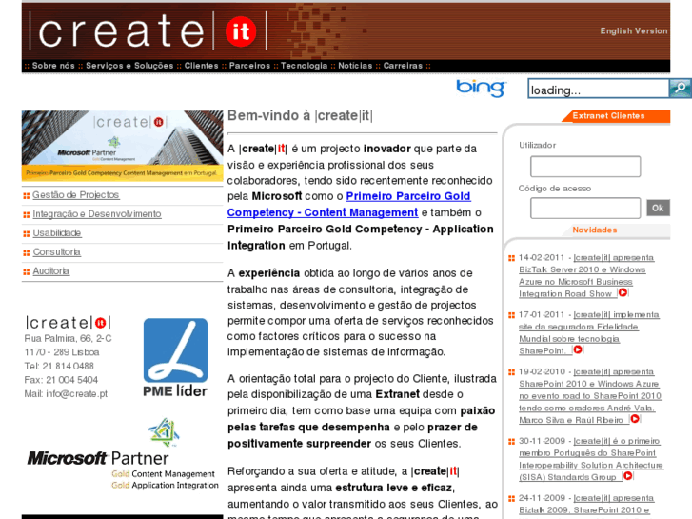692x519 pixels.
Task: Open Gestão de Projectos link
Action: (x=76, y=195)
